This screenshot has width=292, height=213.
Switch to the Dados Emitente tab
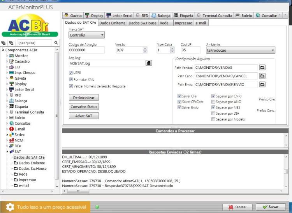(112, 23)
